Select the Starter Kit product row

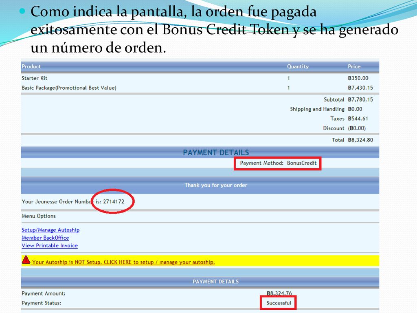[200, 78]
